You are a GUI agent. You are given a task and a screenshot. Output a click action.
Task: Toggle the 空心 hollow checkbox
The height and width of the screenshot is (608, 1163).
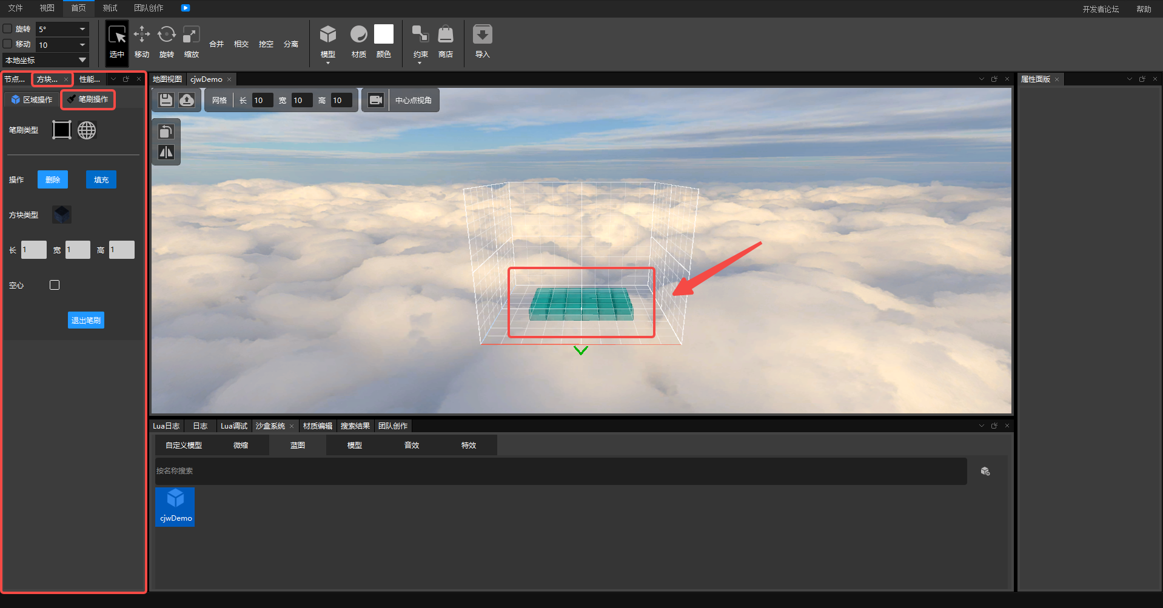[55, 285]
